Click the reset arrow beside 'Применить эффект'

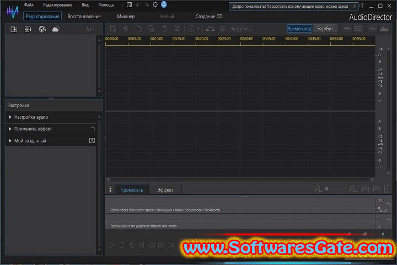[x=93, y=129]
